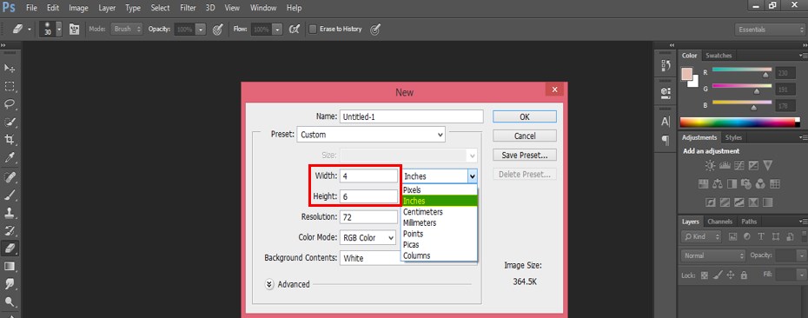The image size is (808, 318).
Task: Add a Vibrance adjustment
Action: [x=767, y=165]
